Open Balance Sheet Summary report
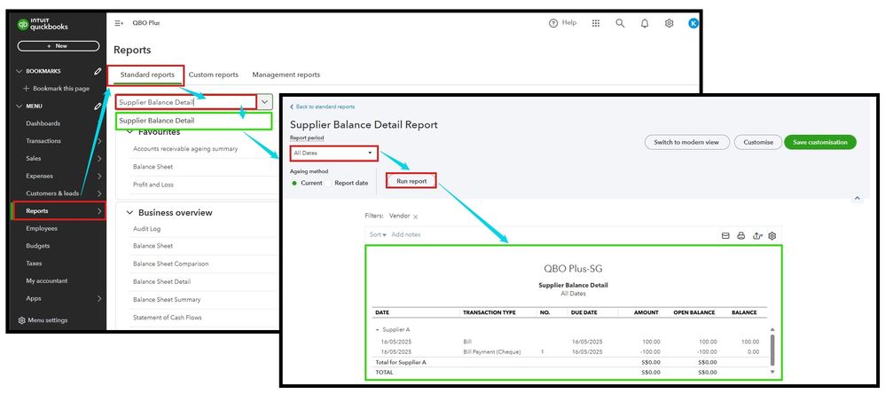 (x=167, y=299)
